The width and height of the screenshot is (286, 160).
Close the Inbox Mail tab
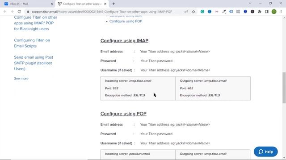(52, 4)
